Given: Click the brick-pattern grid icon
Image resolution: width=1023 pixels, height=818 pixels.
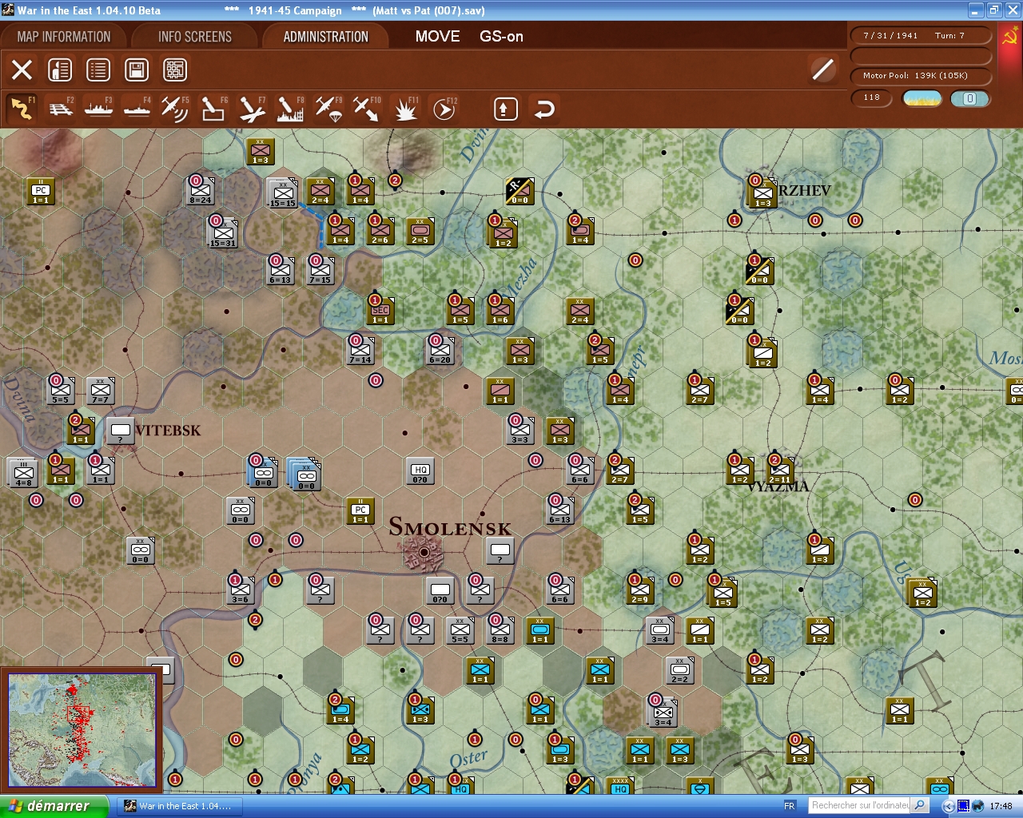Looking at the screenshot, I should tap(175, 69).
